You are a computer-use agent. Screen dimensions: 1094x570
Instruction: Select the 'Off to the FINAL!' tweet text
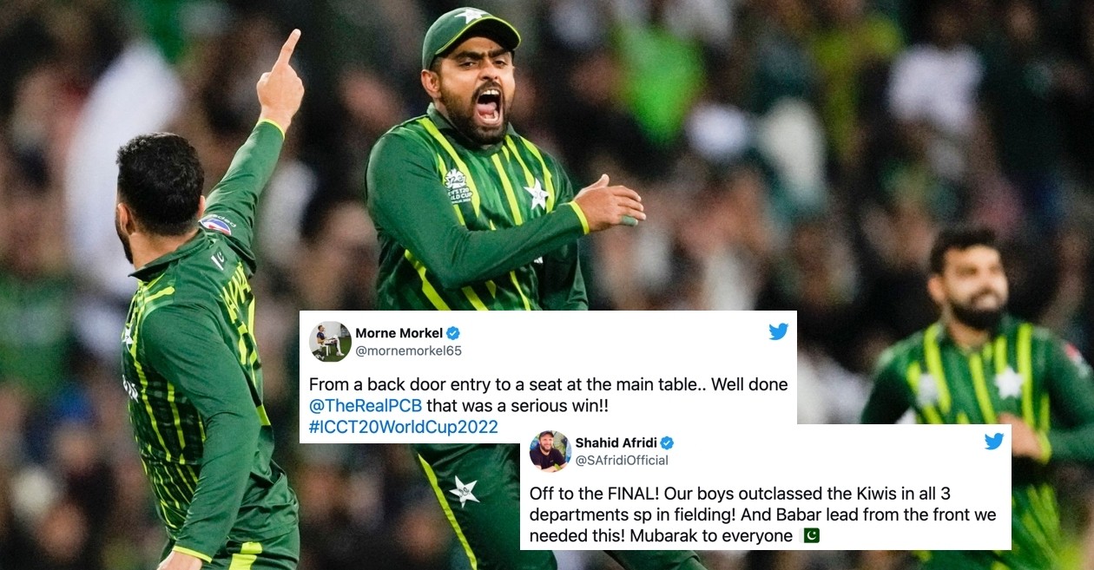[763, 514]
